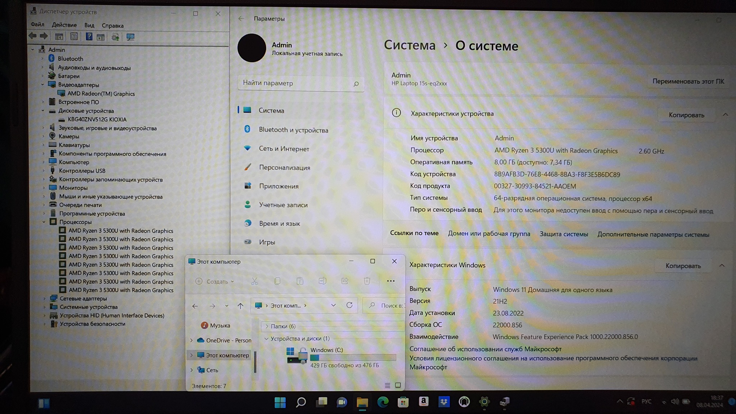This screenshot has height=414, width=736.
Task: Click the back arrow in Device Manager toolbar
Action: [33, 36]
